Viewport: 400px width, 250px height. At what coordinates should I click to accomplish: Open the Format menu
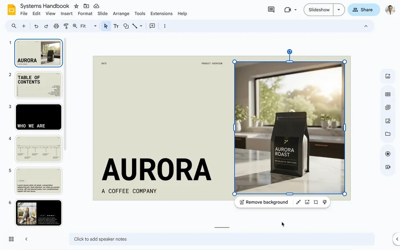pyautogui.click(x=85, y=13)
